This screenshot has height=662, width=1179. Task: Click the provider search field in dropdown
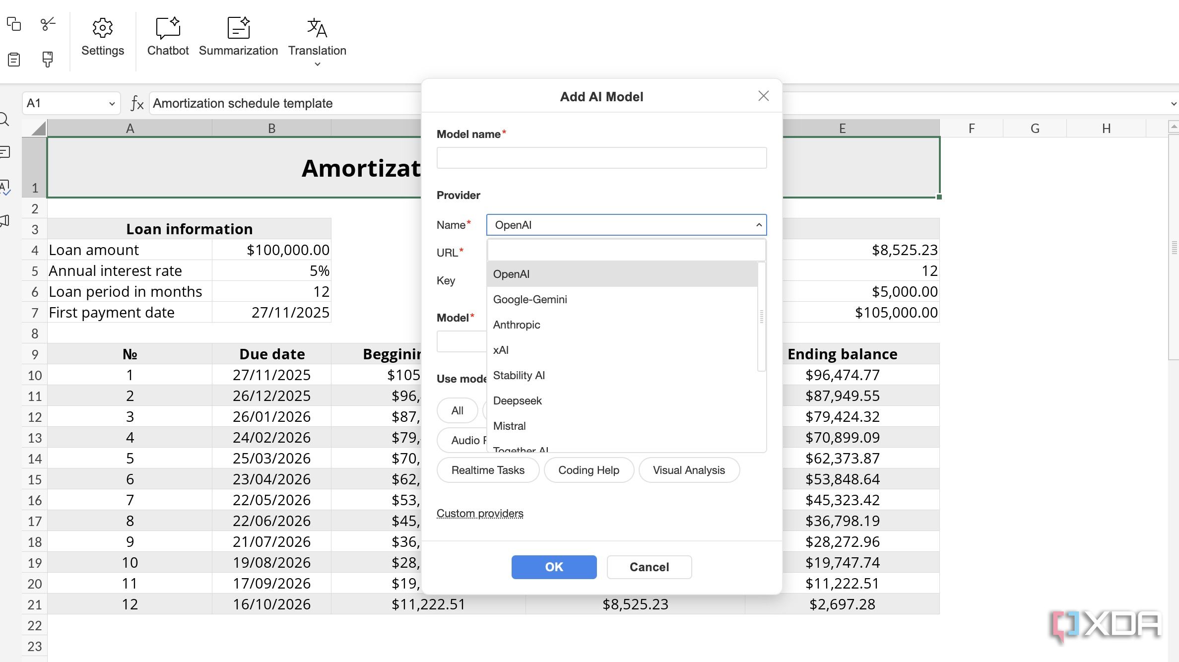click(626, 251)
